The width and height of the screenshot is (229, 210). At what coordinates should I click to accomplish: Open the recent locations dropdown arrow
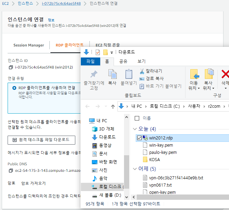106,106
